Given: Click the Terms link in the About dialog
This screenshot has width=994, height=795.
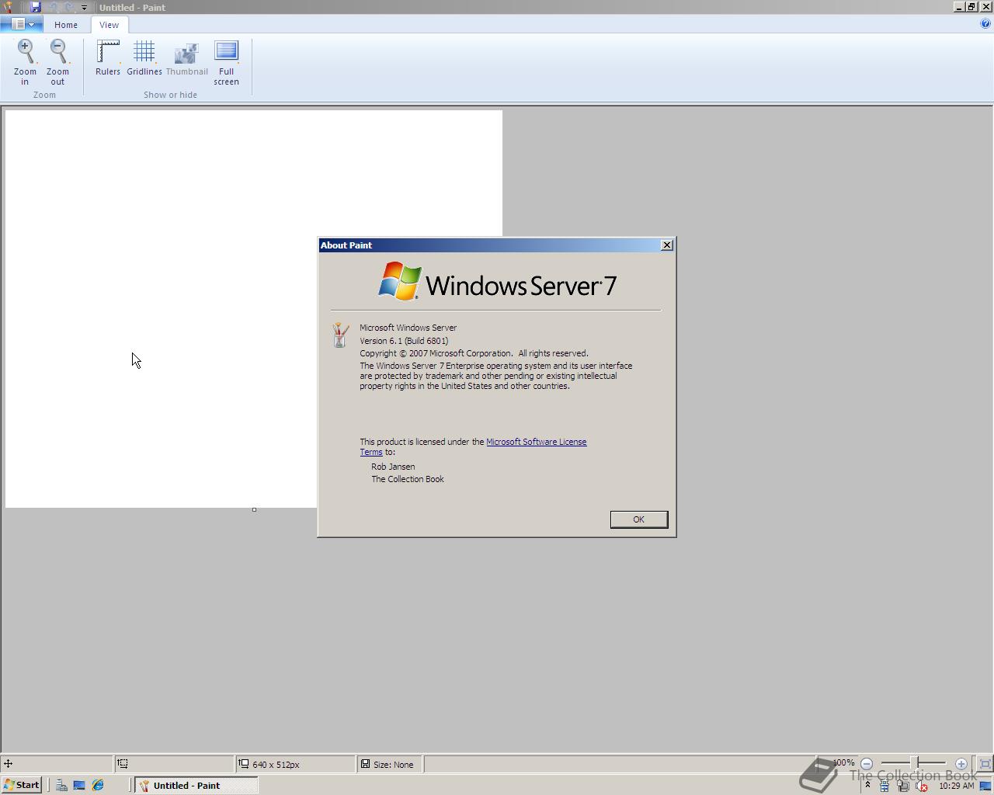Looking at the screenshot, I should 370,452.
